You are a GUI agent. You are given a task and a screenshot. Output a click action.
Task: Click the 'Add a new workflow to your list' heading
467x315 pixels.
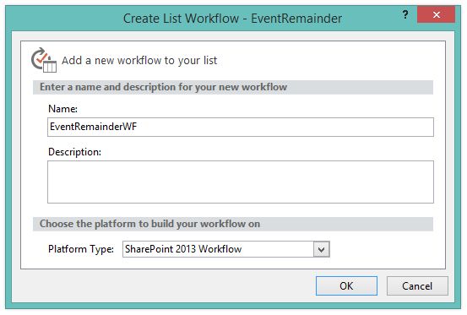pos(139,61)
